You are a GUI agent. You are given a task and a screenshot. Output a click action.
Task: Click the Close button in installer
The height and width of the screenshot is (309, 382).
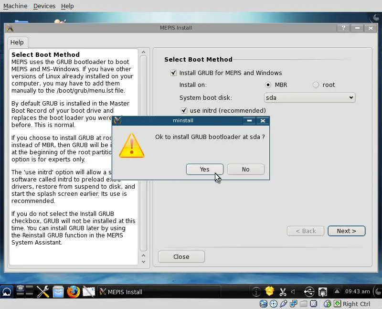[x=181, y=256]
